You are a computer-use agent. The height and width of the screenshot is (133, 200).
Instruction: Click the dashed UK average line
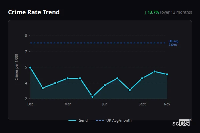click(x=98, y=43)
